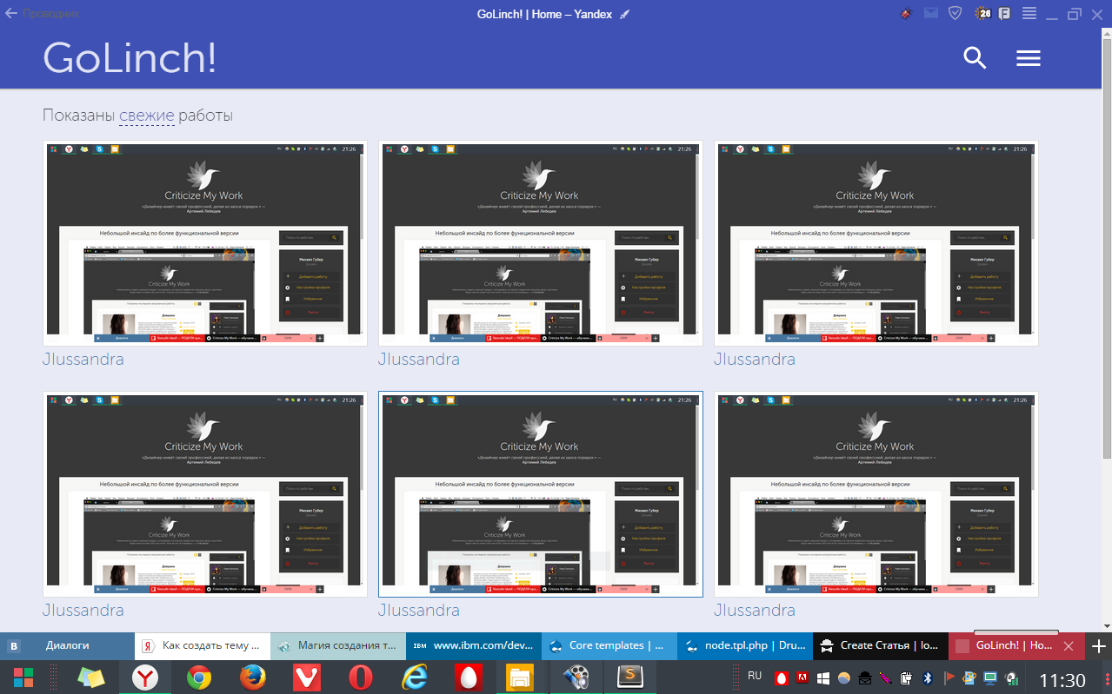The image size is (1112, 694).
Task: Open the Windows Start button
Action: coord(23,677)
